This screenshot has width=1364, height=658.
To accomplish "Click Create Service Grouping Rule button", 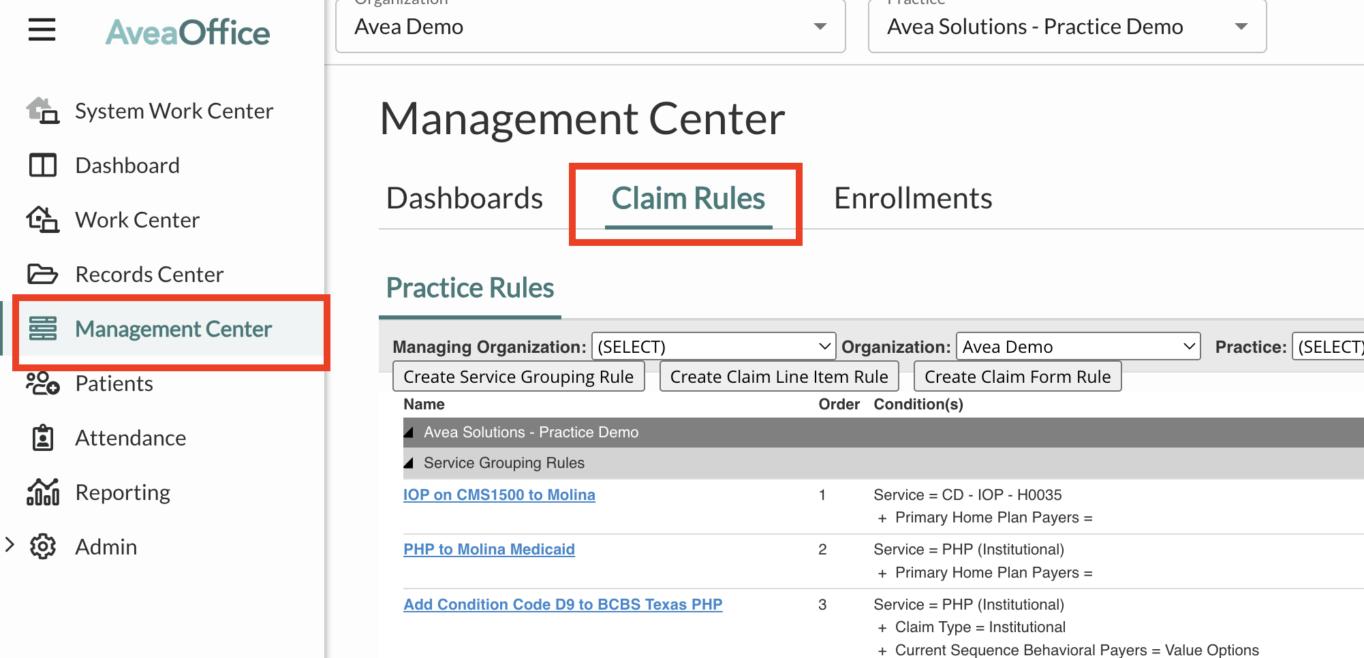I will point(518,377).
